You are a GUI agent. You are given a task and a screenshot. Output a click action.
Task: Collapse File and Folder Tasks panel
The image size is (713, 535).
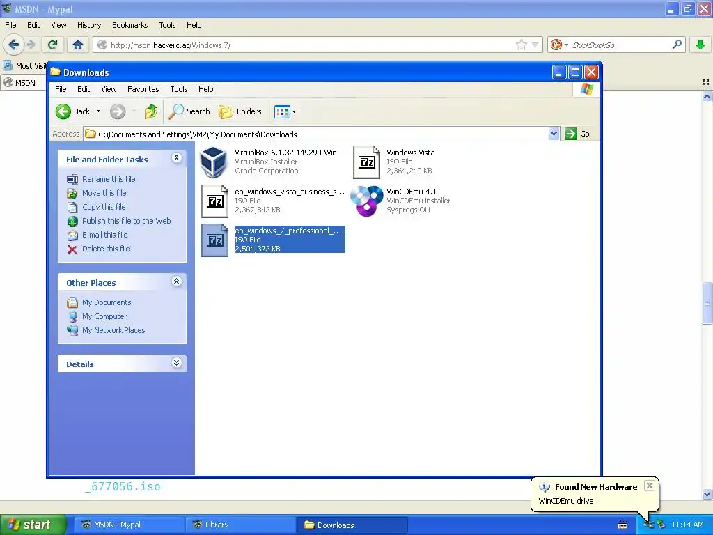(176, 158)
